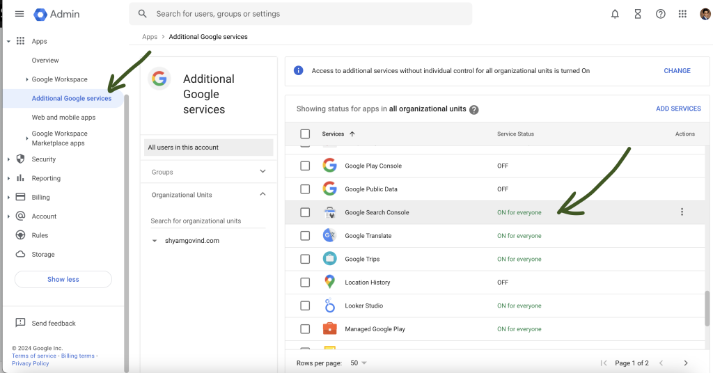
Task: Focus the users, groups or settings search field
Action: tap(301, 14)
